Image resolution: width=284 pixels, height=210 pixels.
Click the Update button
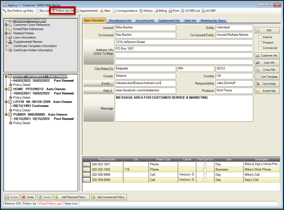[x=12, y=197]
